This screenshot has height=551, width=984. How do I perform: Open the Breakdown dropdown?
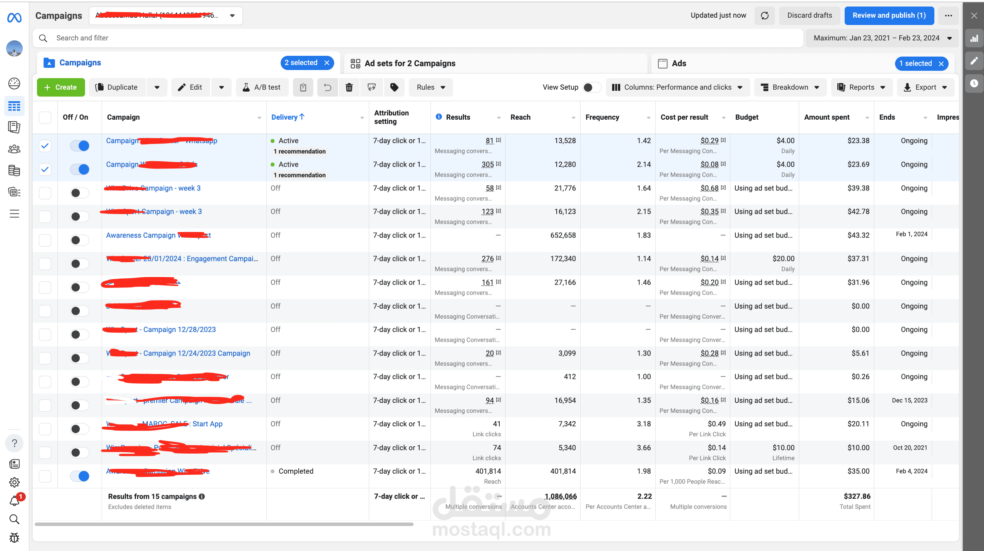(790, 87)
